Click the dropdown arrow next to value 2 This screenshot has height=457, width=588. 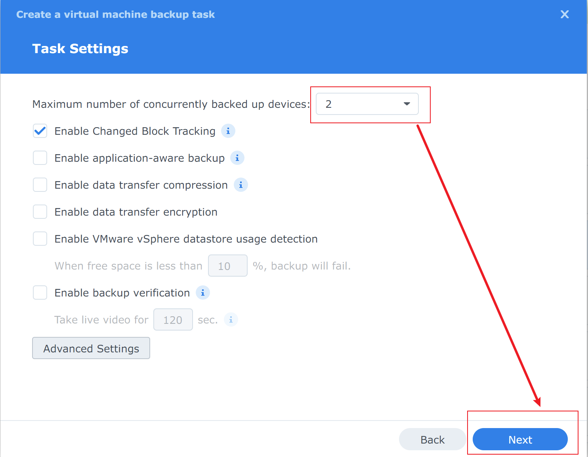[x=407, y=104]
